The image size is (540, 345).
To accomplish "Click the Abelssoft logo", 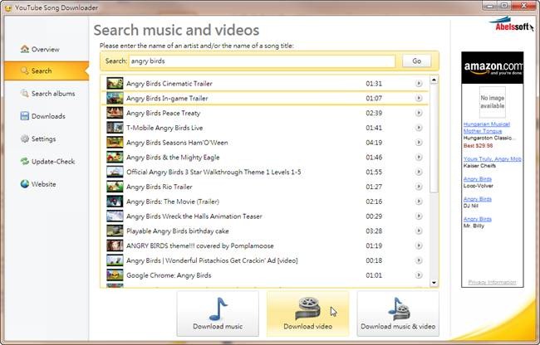I will pyautogui.click(x=511, y=24).
